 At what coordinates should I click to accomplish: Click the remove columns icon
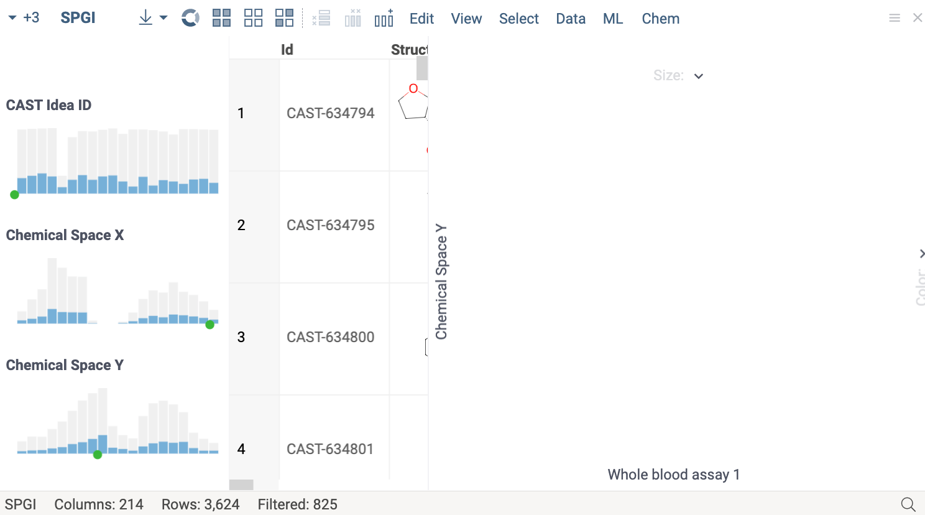tap(352, 17)
